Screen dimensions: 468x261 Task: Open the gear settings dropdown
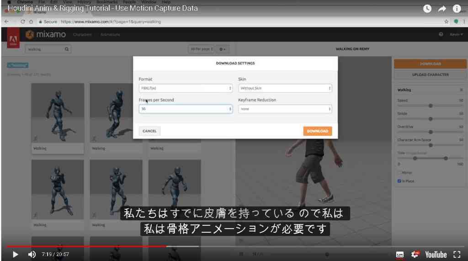[223, 49]
